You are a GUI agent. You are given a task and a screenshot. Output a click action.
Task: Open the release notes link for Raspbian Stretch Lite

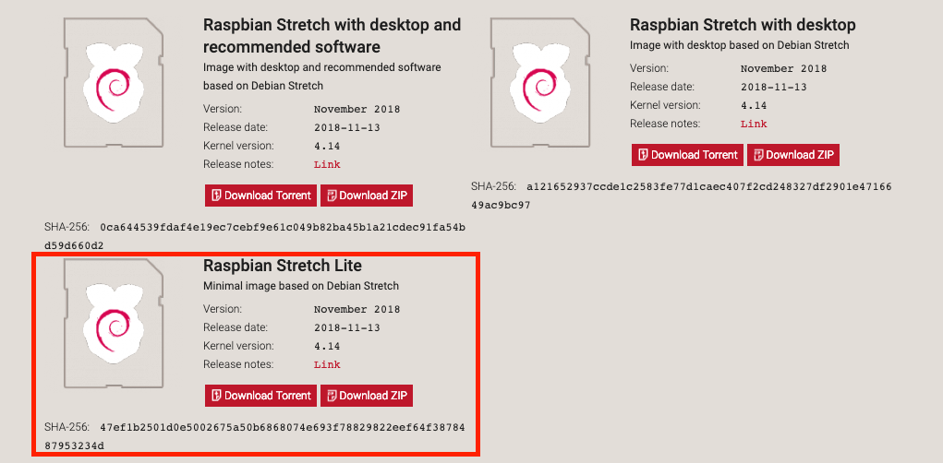click(x=327, y=364)
